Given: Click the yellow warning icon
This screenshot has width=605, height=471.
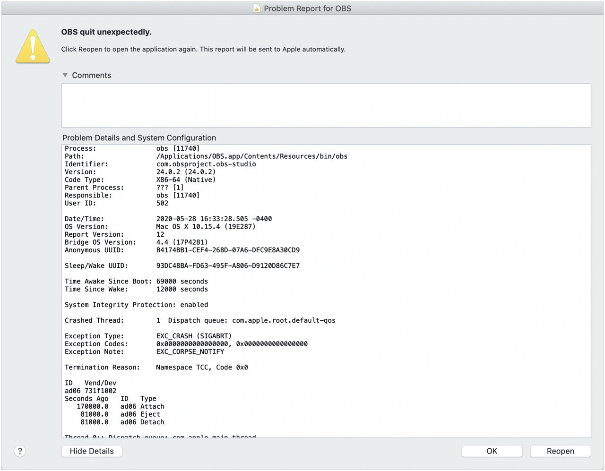Looking at the screenshot, I should click(33, 46).
